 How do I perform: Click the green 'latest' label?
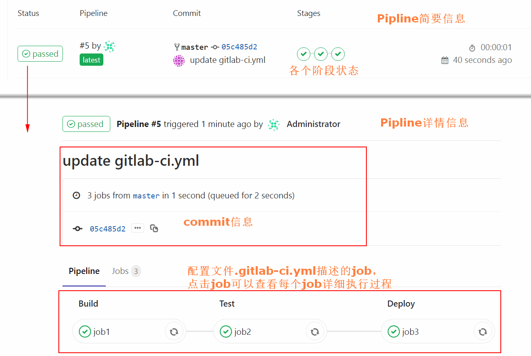click(x=91, y=60)
